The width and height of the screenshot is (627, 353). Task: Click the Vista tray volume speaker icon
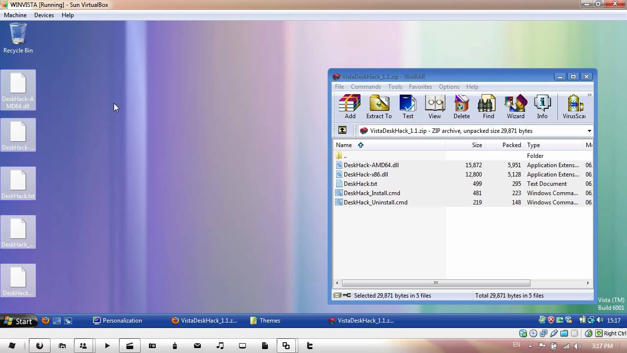[600, 320]
